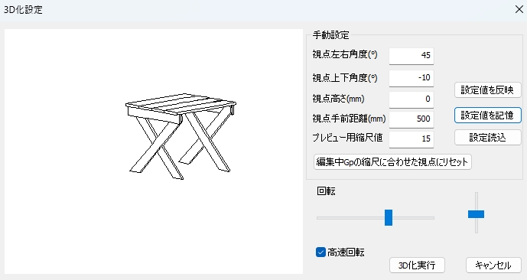Click the horizontal 回転 slider thumb
Image resolution: width=527 pixels, height=280 pixels.
(389, 217)
